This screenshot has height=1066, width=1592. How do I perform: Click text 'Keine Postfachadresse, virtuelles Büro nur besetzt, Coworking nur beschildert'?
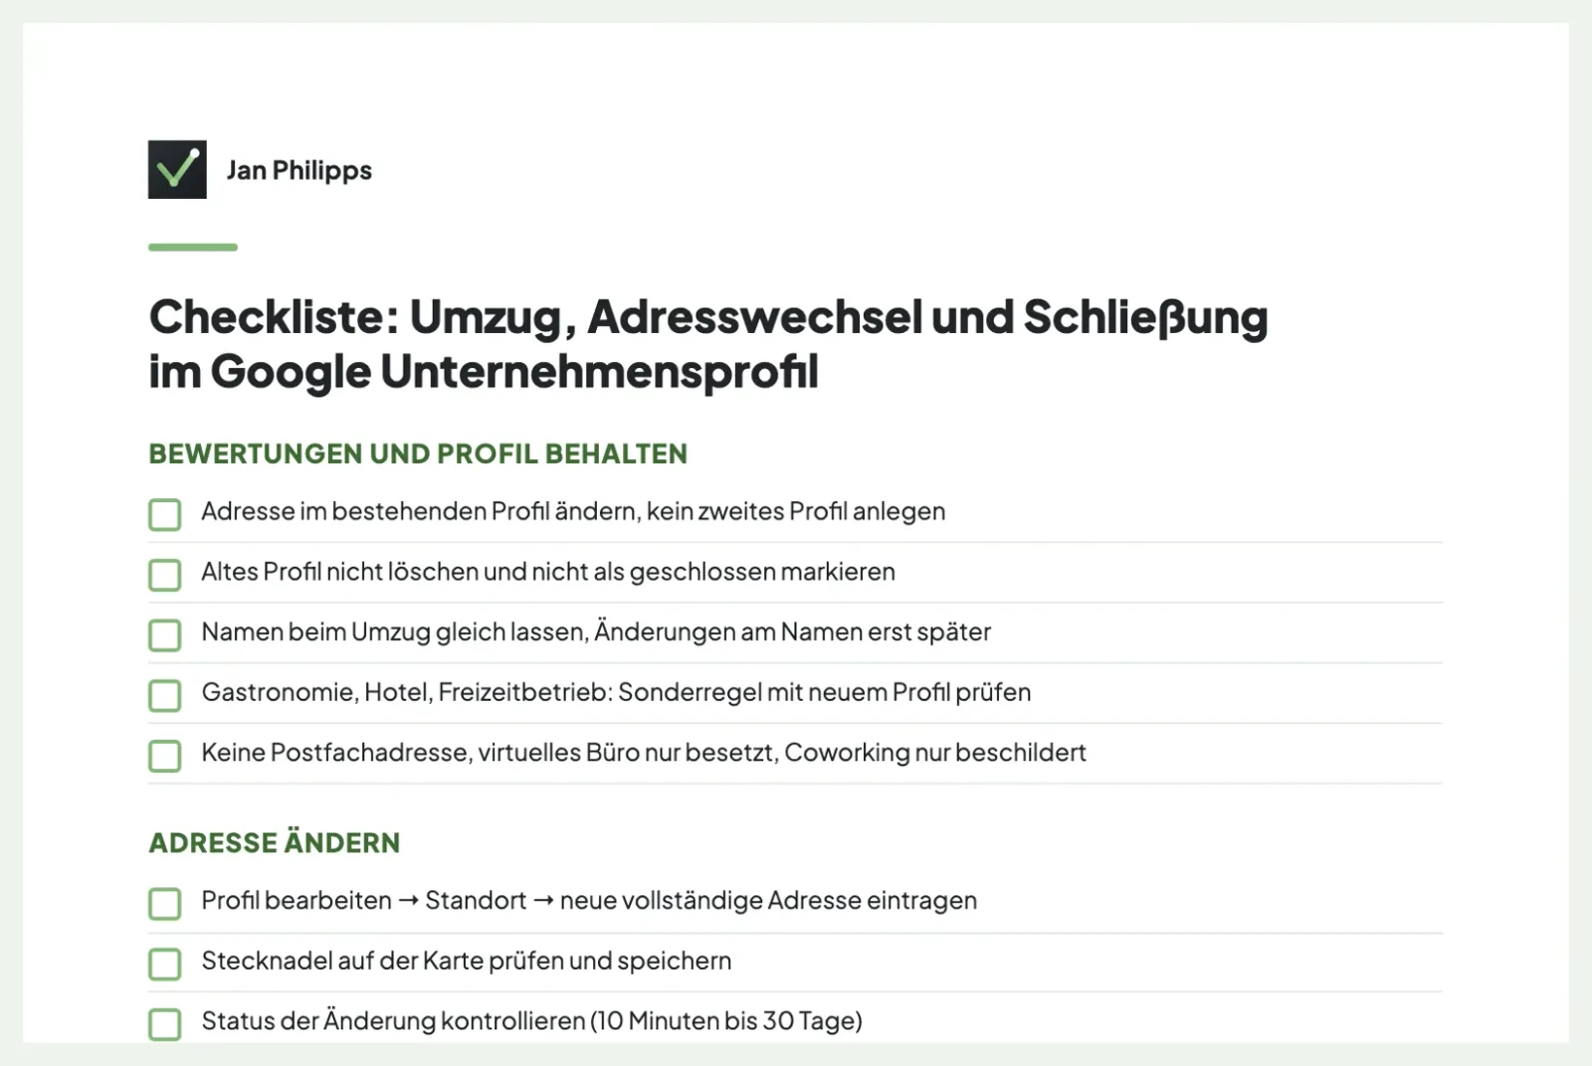pyautogui.click(x=644, y=753)
